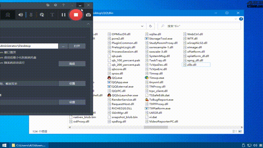
Task: Toggle the webcam overlay icon
Action: (8, 15)
